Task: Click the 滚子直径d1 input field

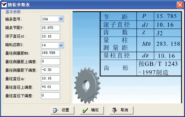Action: pos(51,37)
